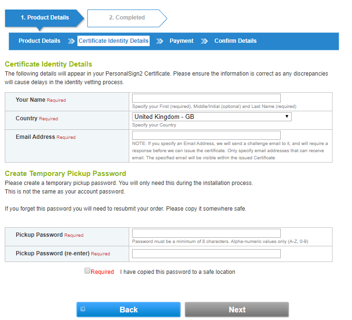
Task: Click 'I have copied this password' label text
Action: 178,272
